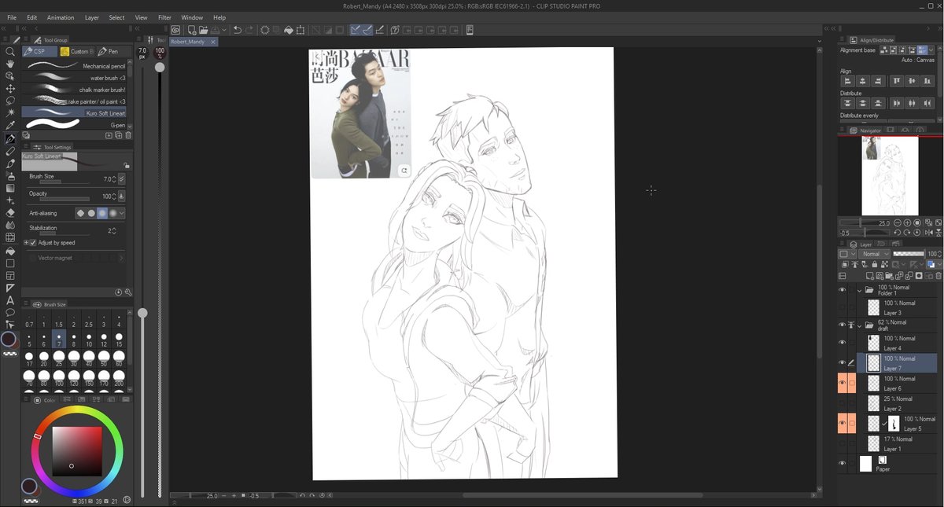Click the Navigator canvas thumbnail
This screenshot has width=944, height=507.
890,176
